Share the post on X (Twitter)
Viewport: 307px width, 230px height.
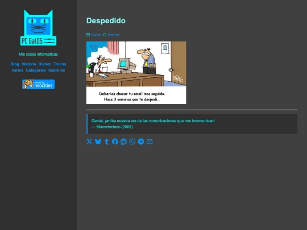[x=89, y=141]
